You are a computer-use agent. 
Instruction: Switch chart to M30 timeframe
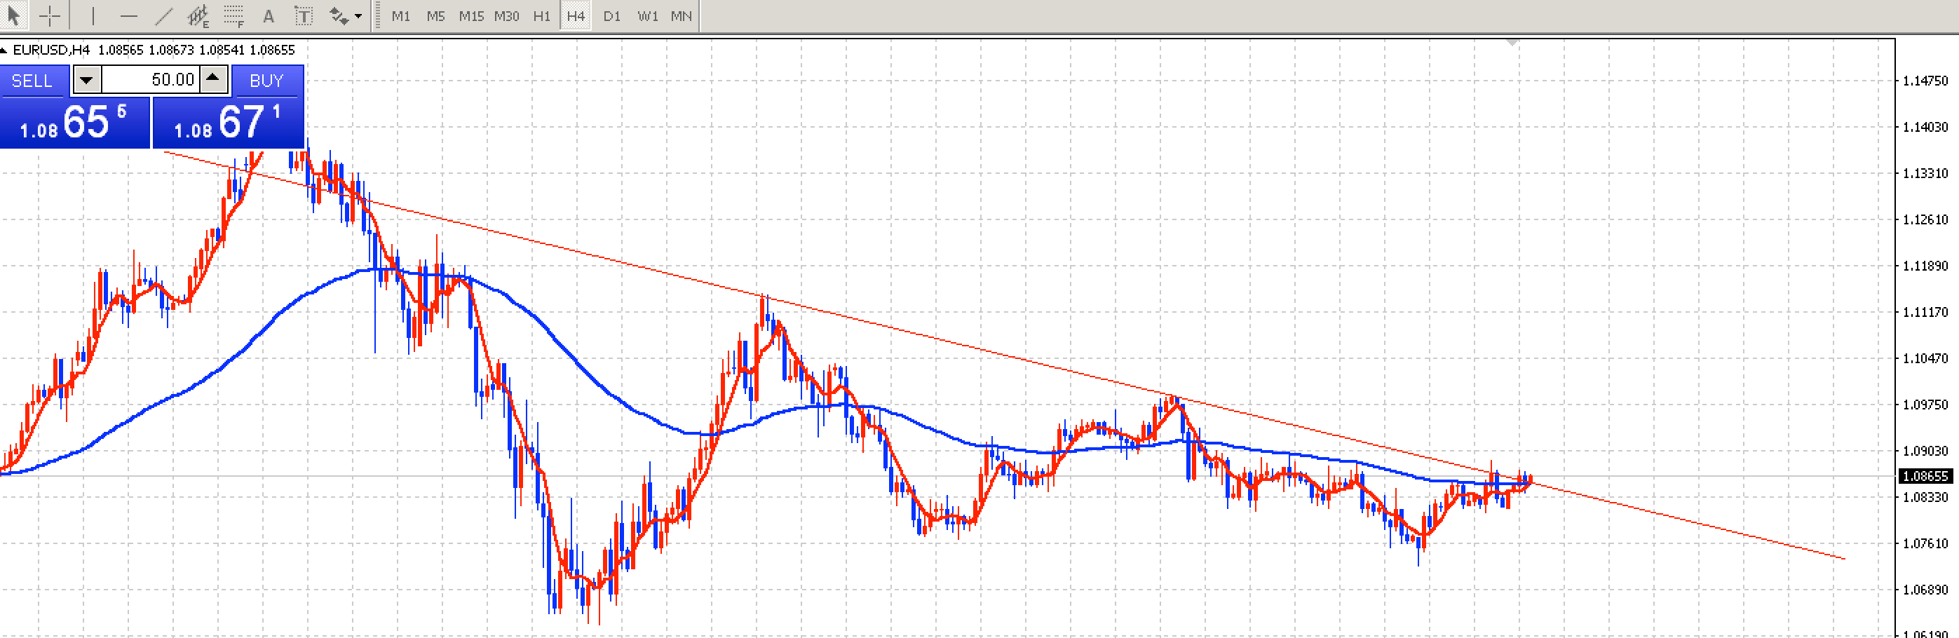click(x=506, y=16)
